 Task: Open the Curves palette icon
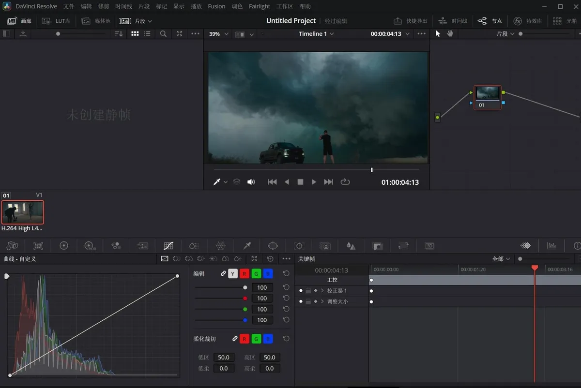coord(168,246)
